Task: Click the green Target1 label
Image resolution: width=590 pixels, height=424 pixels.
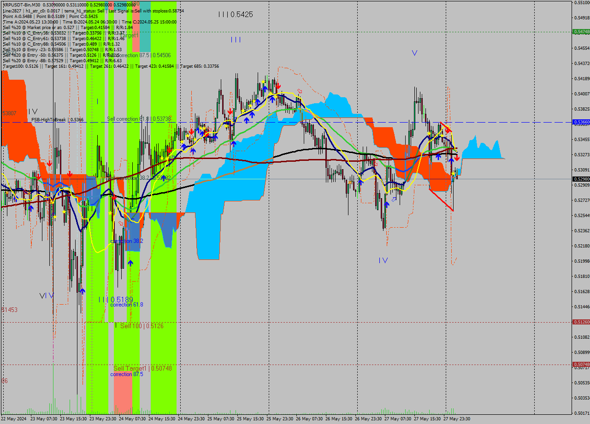Action: tap(130, 35)
